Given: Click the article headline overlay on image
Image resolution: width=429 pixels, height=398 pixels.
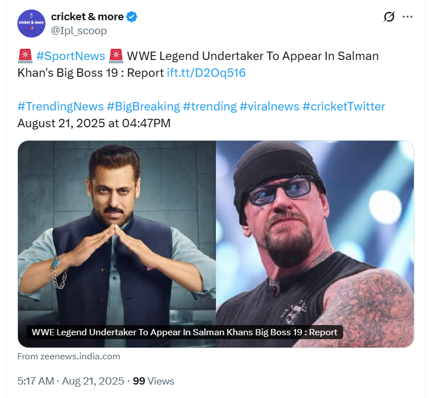Looking at the screenshot, I should [x=184, y=332].
